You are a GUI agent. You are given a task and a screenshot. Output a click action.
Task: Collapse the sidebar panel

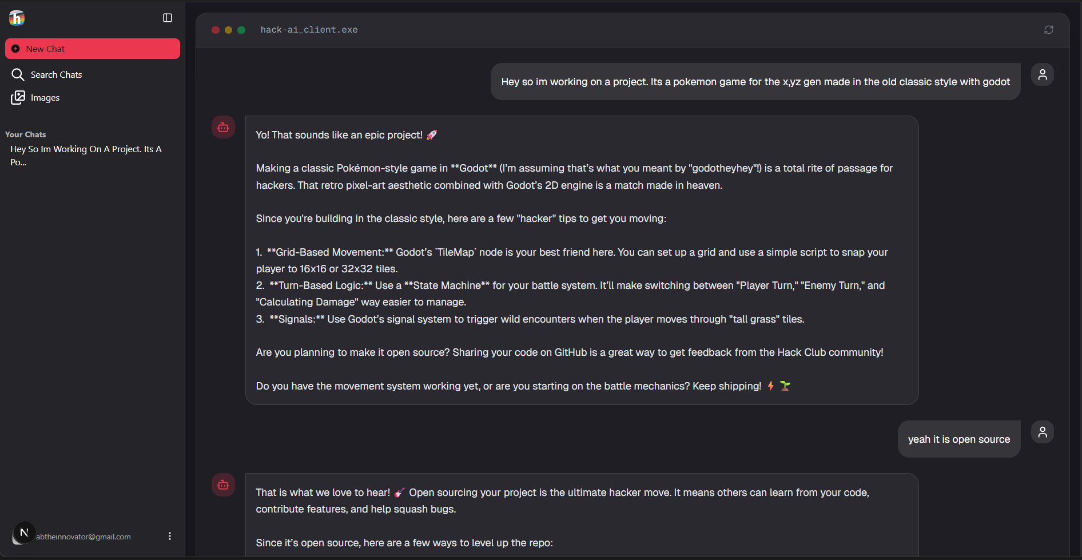point(168,18)
